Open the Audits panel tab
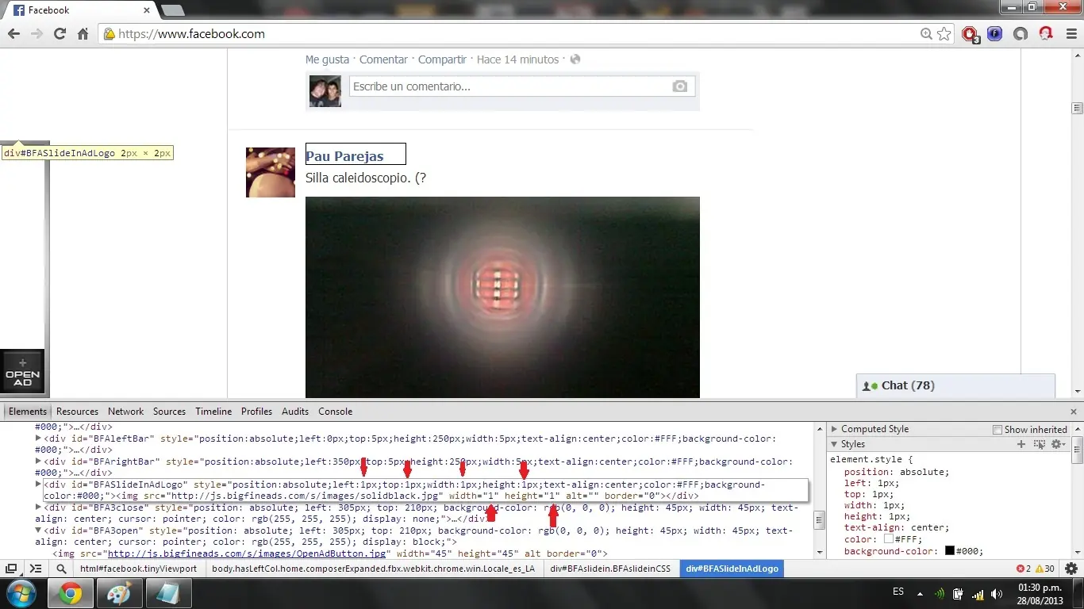This screenshot has width=1084, height=609. coord(295,412)
